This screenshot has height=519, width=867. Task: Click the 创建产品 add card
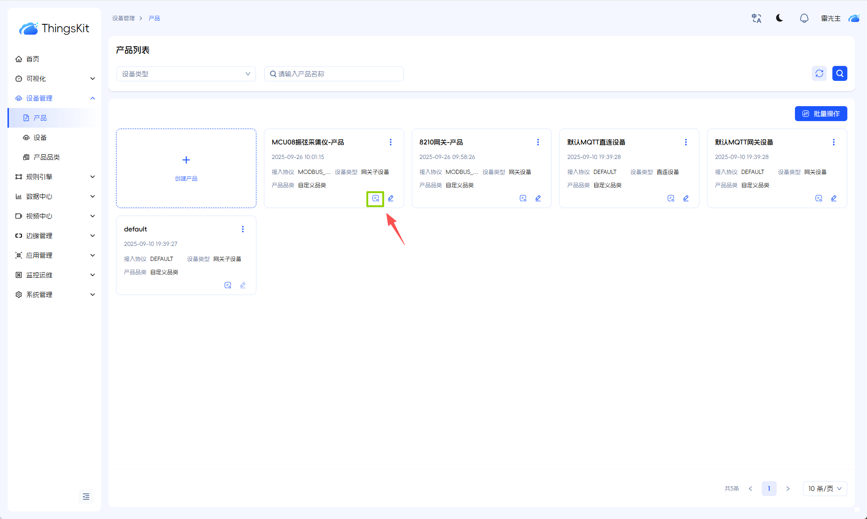186,168
